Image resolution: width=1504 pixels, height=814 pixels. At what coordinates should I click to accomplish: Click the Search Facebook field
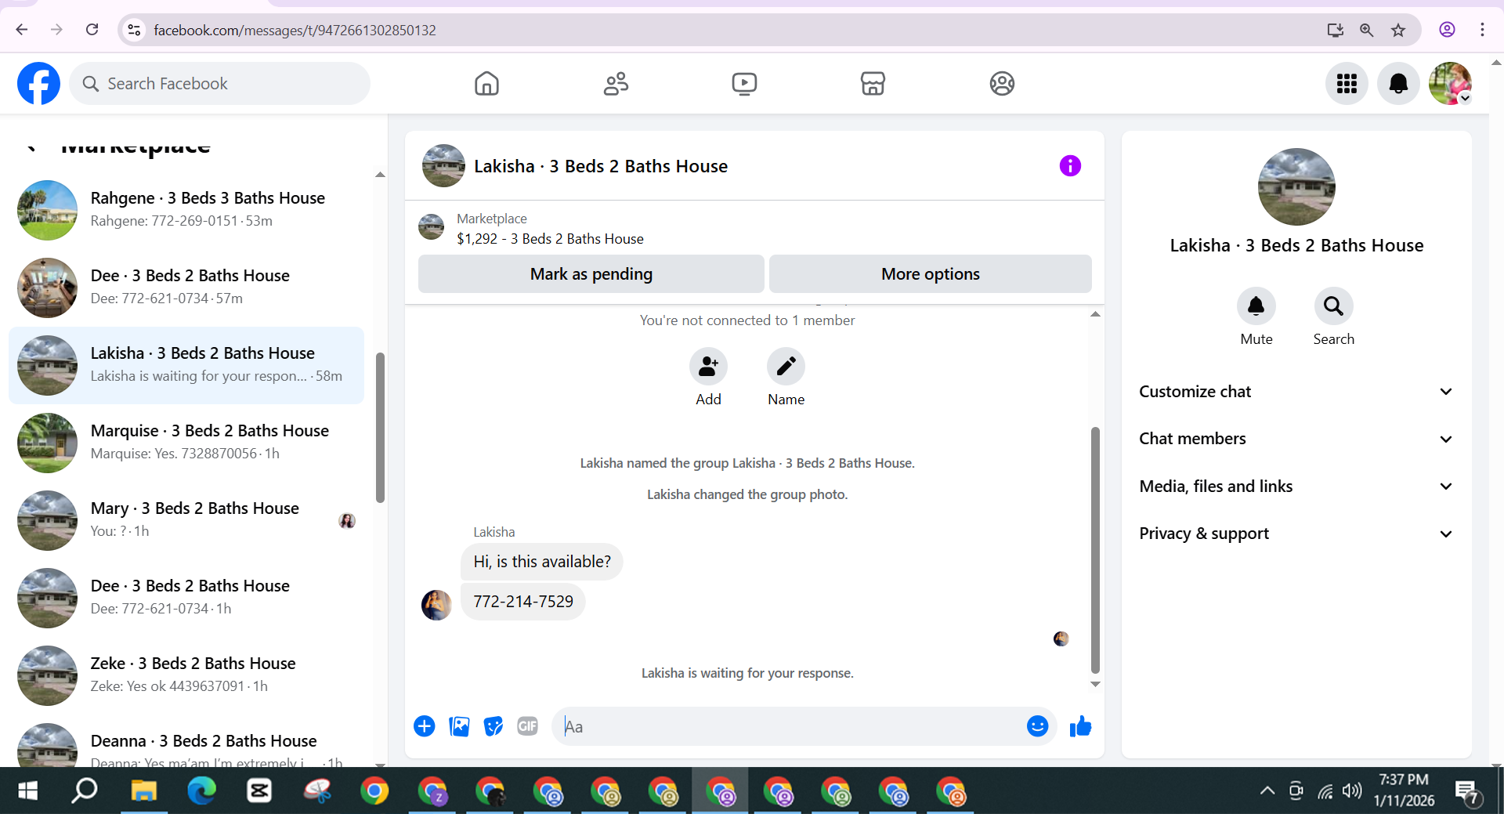pos(220,84)
